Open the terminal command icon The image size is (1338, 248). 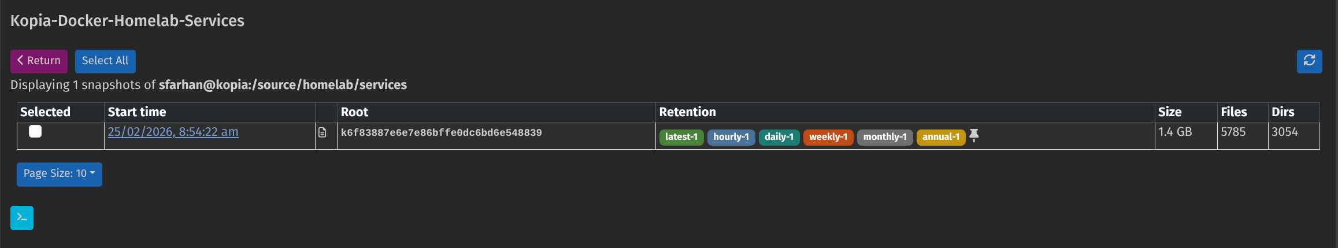click(x=22, y=218)
